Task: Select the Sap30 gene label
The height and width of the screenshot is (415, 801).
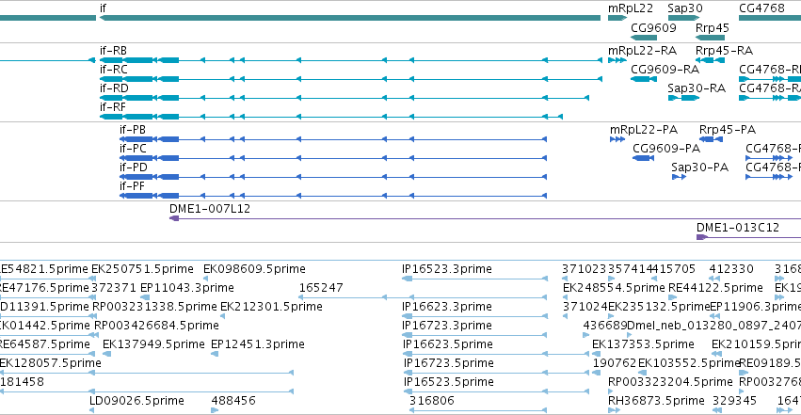Action: click(685, 8)
